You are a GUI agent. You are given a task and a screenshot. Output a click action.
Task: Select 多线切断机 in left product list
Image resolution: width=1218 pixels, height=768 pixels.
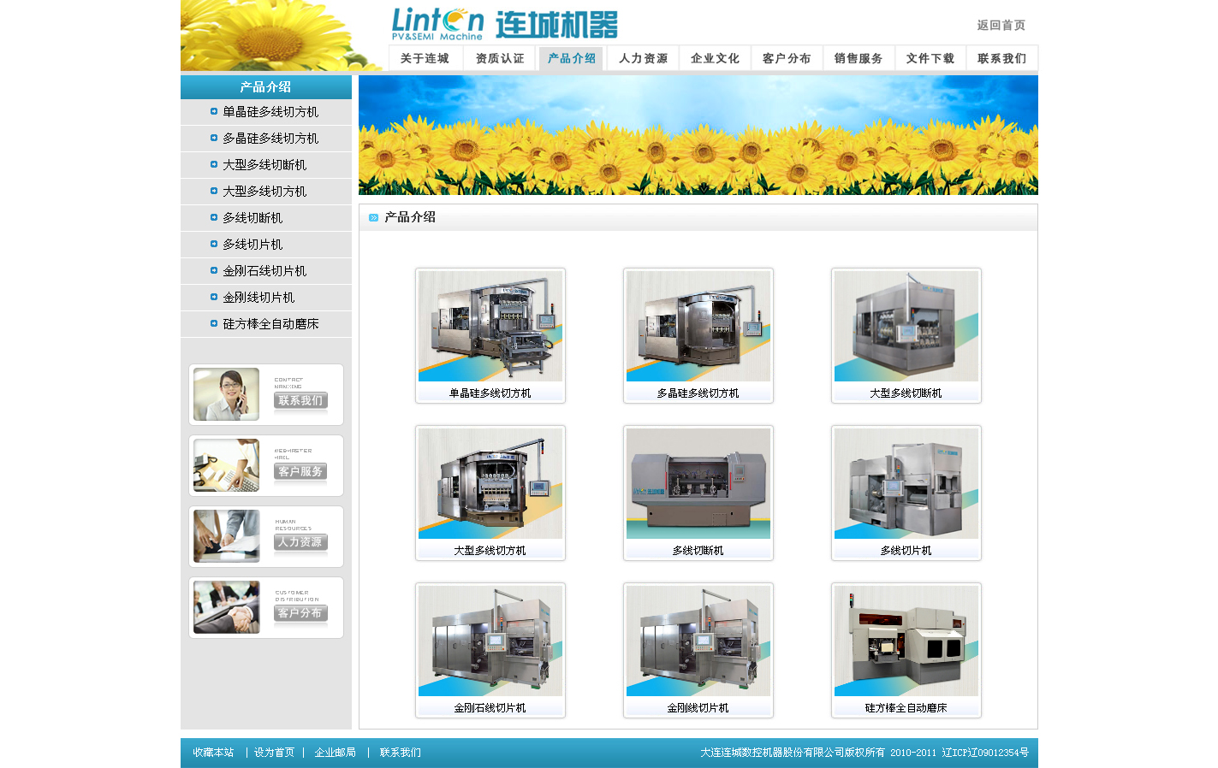[x=253, y=218]
